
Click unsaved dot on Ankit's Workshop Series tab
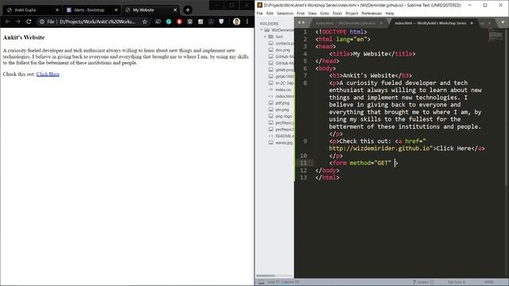pyautogui.click(x=472, y=23)
